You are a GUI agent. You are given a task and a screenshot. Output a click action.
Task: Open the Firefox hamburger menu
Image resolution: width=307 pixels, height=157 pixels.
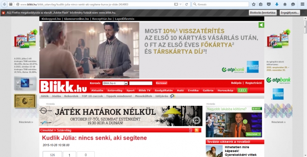point(302,4)
